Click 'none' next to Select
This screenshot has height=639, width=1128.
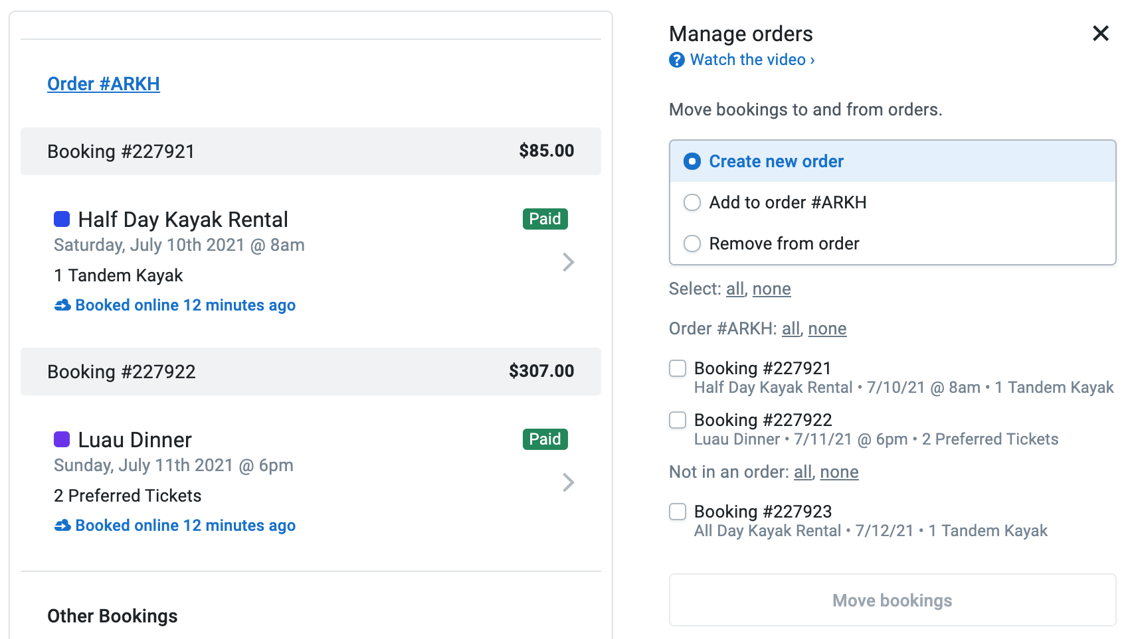(x=772, y=289)
